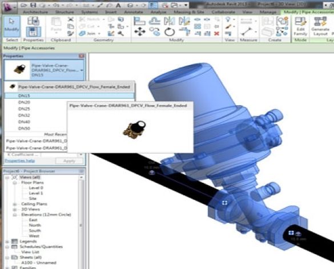
Task: Open the Level 1 floor plan
Action: pyautogui.click(x=36, y=193)
